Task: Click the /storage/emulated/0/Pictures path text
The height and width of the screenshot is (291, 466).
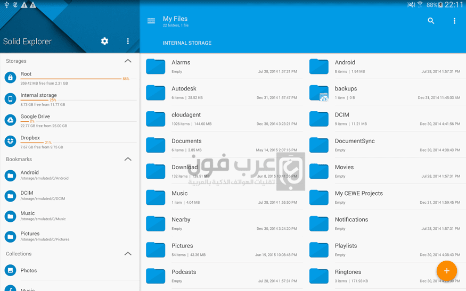Action: pos(45,239)
